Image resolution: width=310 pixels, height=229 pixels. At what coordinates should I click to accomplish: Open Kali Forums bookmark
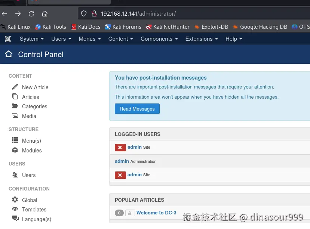tap(123, 27)
